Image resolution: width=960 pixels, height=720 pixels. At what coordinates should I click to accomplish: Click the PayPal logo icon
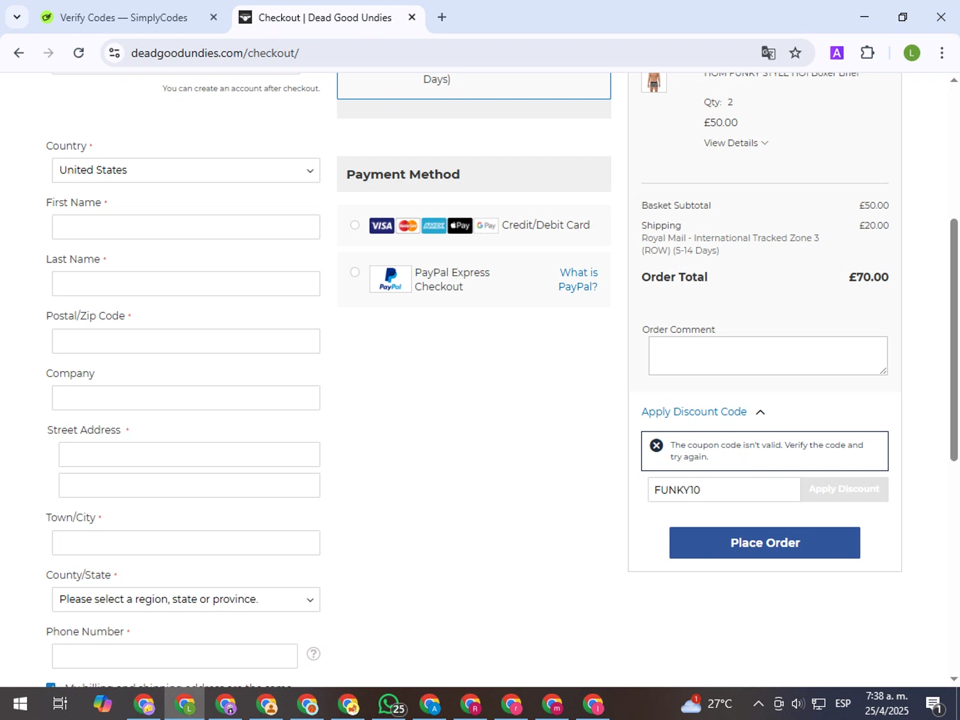click(390, 279)
